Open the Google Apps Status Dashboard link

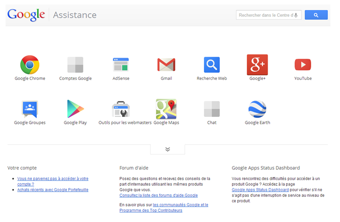[x=260, y=190]
